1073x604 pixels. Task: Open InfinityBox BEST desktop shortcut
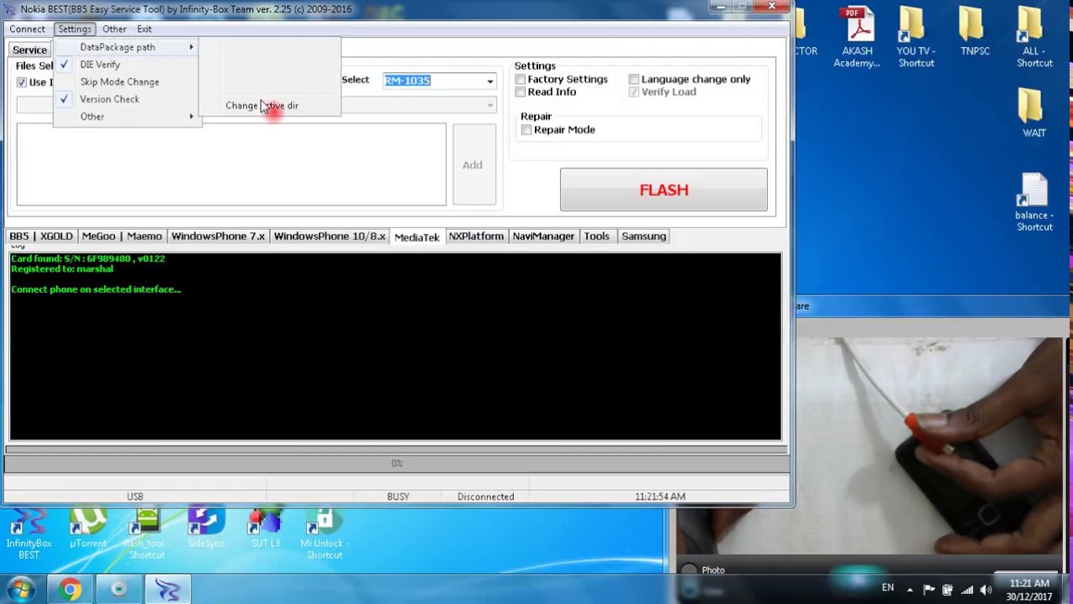pyautogui.click(x=29, y=534)
